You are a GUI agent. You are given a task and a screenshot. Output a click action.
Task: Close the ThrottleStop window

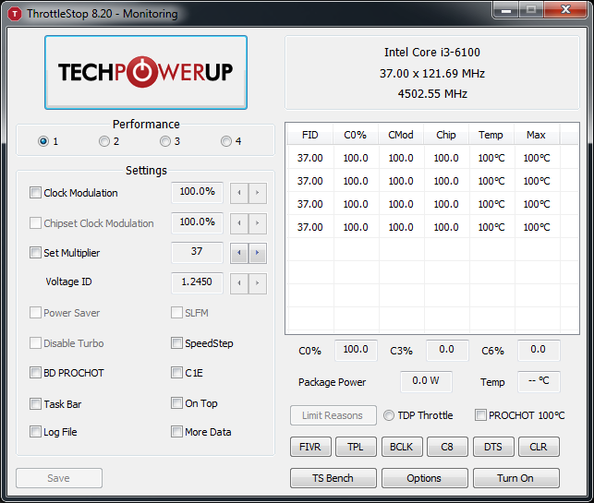[x=565, y=10]
